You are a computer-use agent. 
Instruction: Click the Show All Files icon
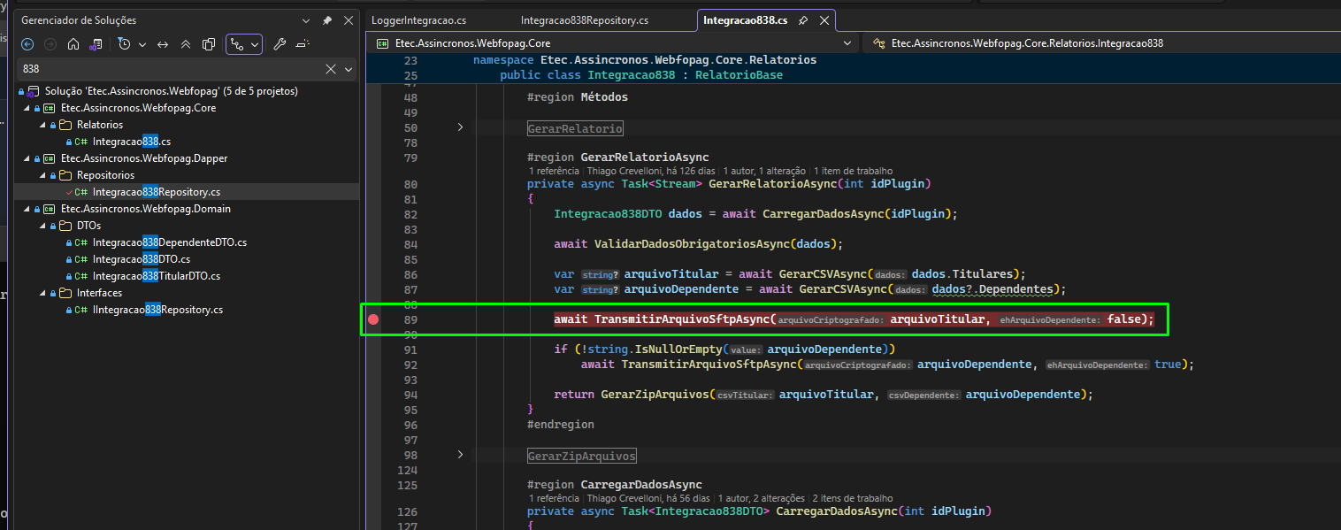[x=209, y=44]
